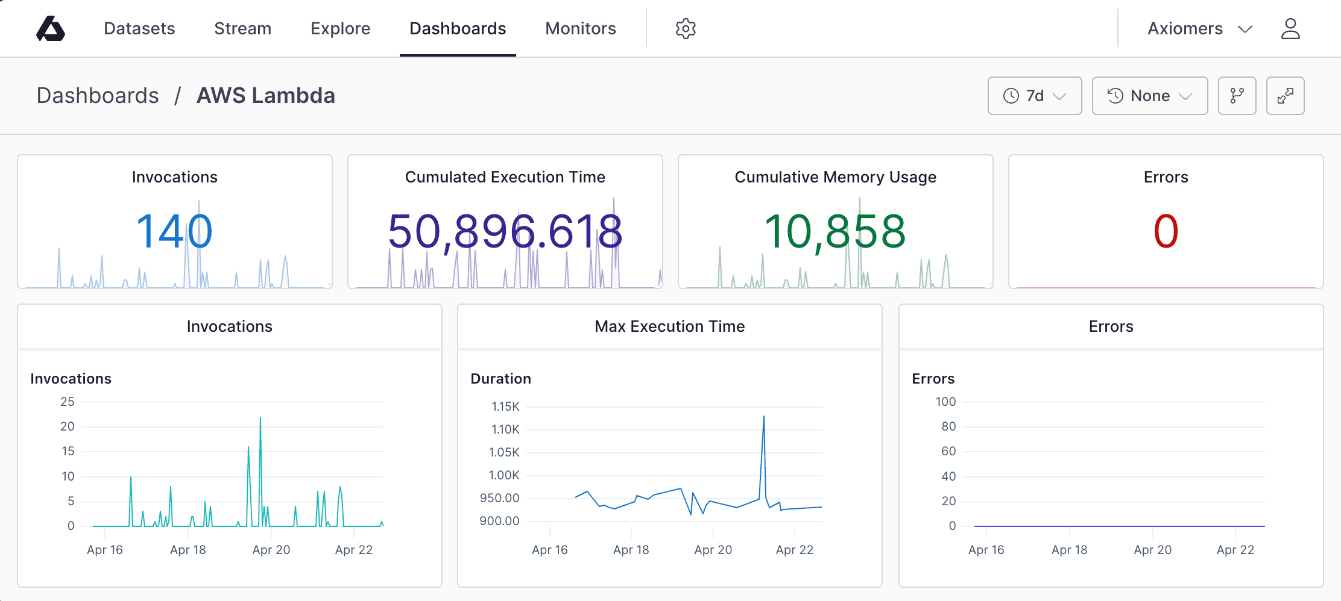Open the 7d time range dropdown
1341x601 pixels.
tap(1035, 95)
